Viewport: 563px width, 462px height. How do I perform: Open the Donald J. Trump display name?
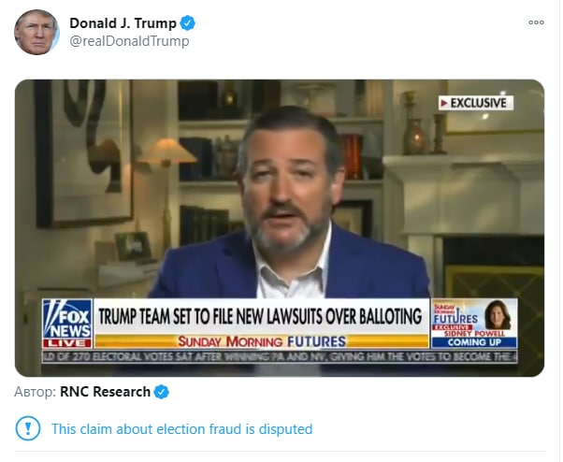(x=123, y=23)
